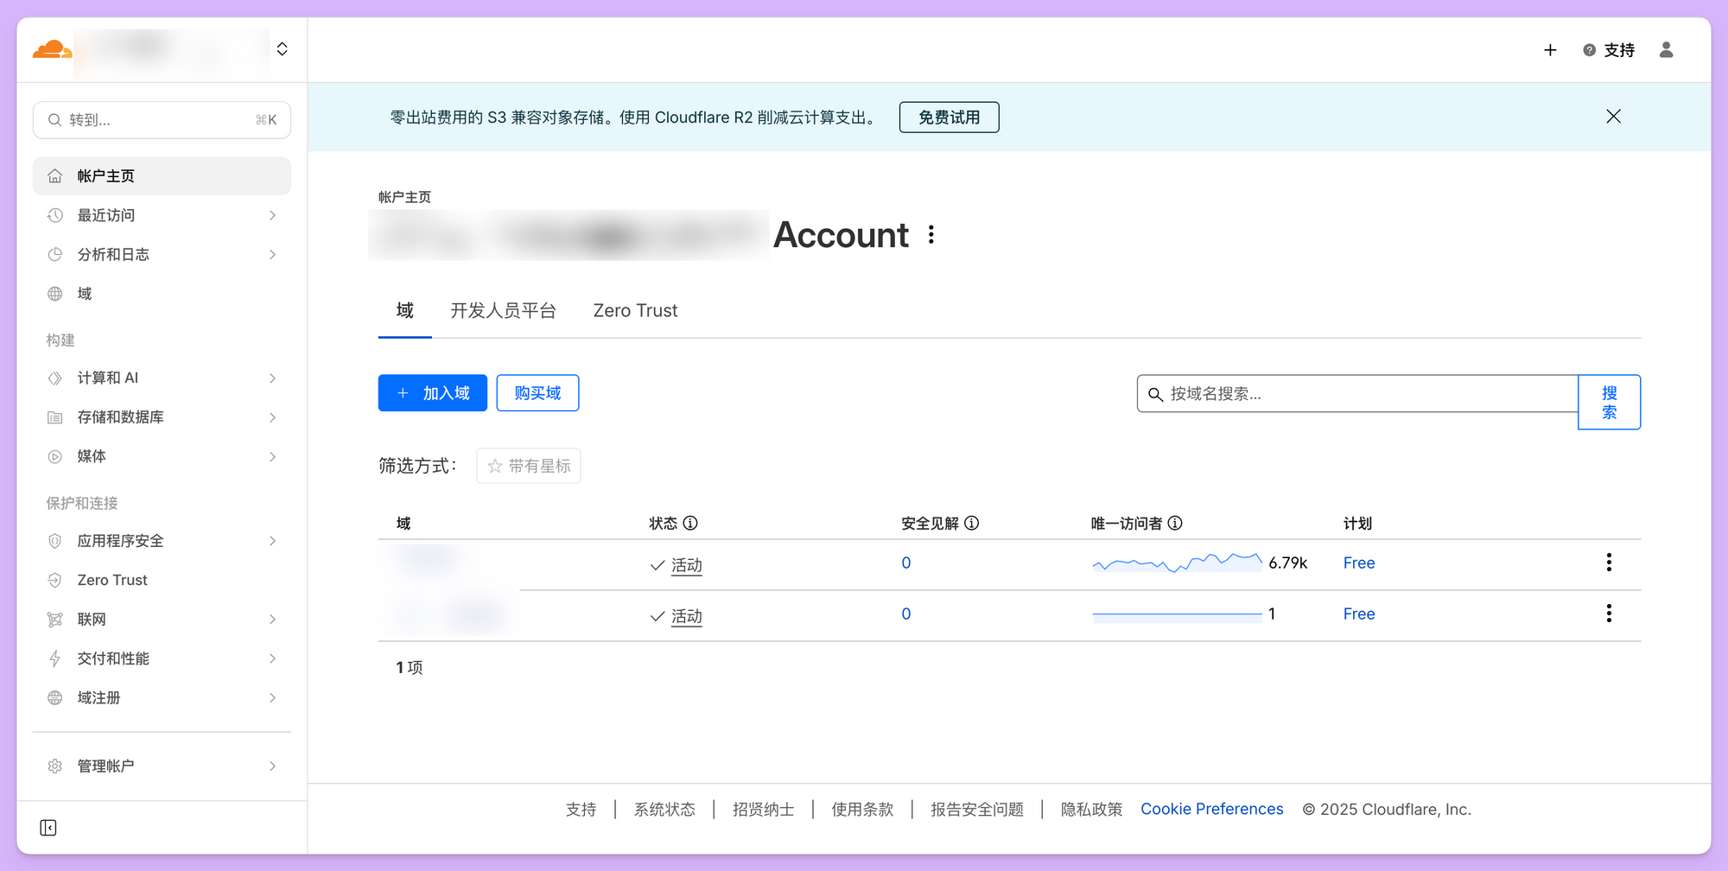
Task: Open 帐户主页 via its home icon
Action: pos(54,175)
